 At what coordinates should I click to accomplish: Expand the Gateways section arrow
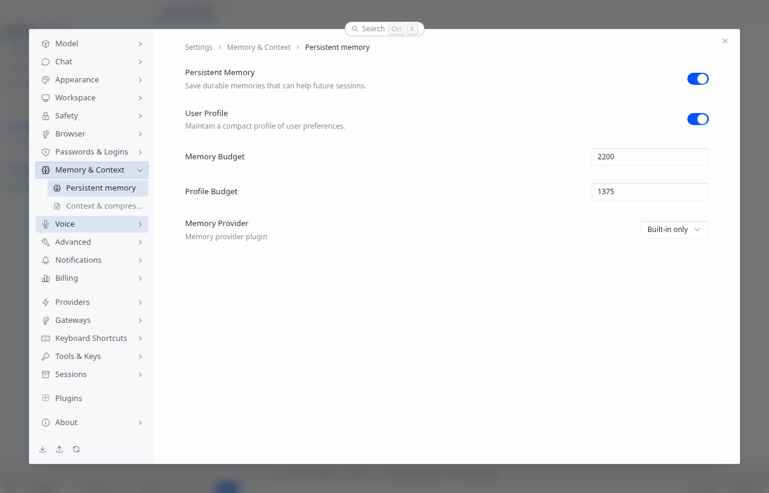[140, 320]
